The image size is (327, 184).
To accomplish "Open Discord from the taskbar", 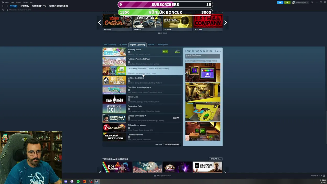I will click(x=66, y=181).
